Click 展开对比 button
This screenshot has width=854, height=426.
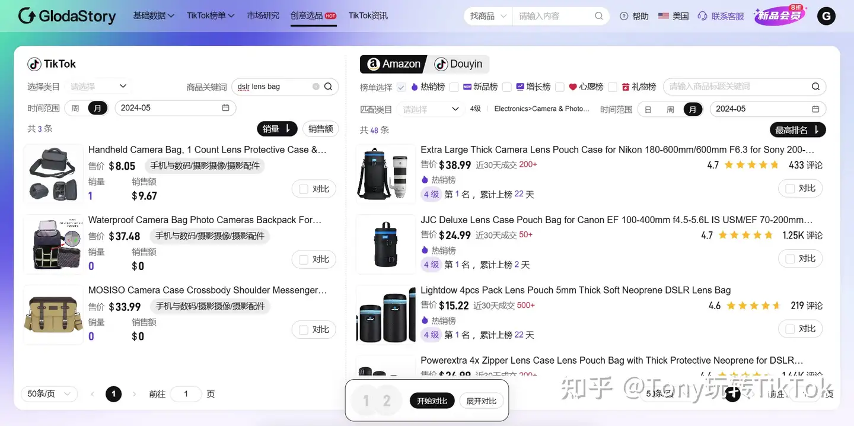[481, 401]
